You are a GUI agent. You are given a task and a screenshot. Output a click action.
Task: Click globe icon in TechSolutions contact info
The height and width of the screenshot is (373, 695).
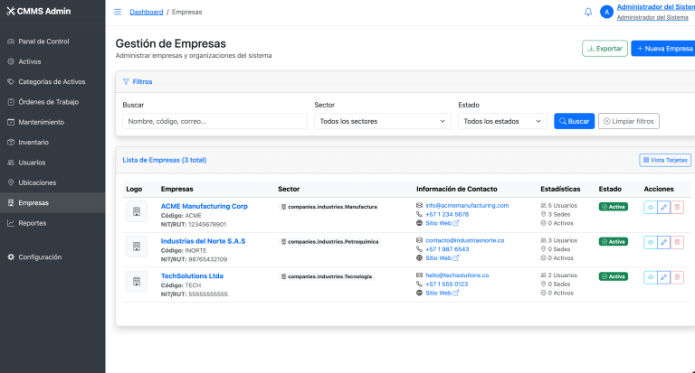tap(419, 293)
